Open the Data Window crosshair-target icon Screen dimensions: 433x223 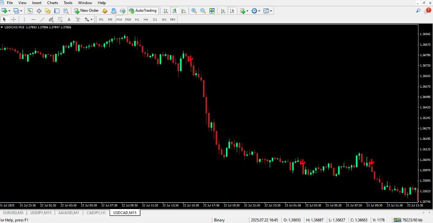coord(39,11)
